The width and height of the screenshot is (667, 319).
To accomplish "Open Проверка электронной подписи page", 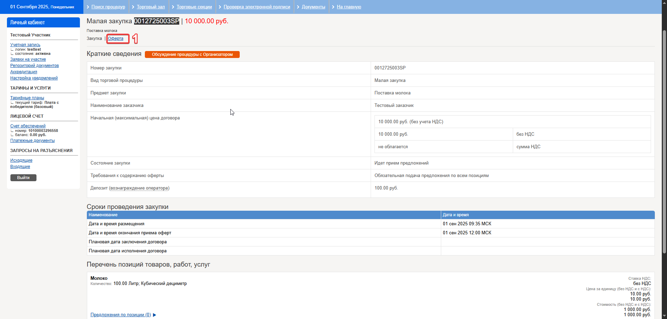I will 257,7.
